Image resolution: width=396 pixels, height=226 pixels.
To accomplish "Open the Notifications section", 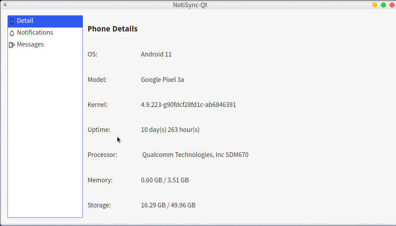I will (45, 33).
